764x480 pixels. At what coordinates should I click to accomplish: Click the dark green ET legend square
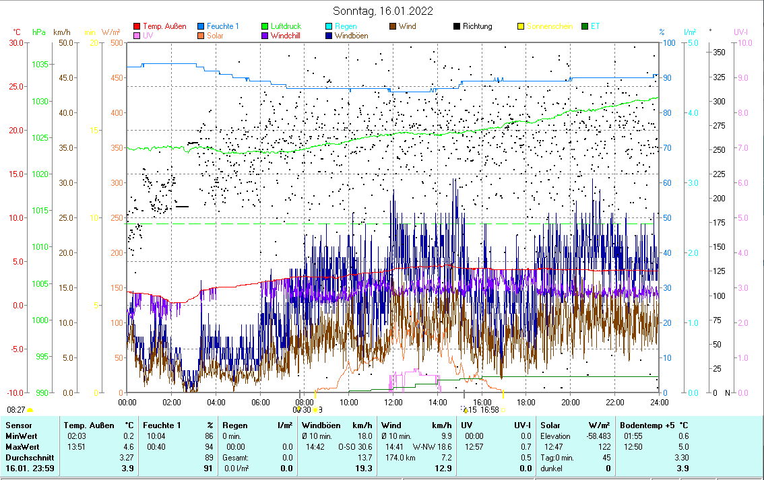pyautogui.click(x=584, y=27)
